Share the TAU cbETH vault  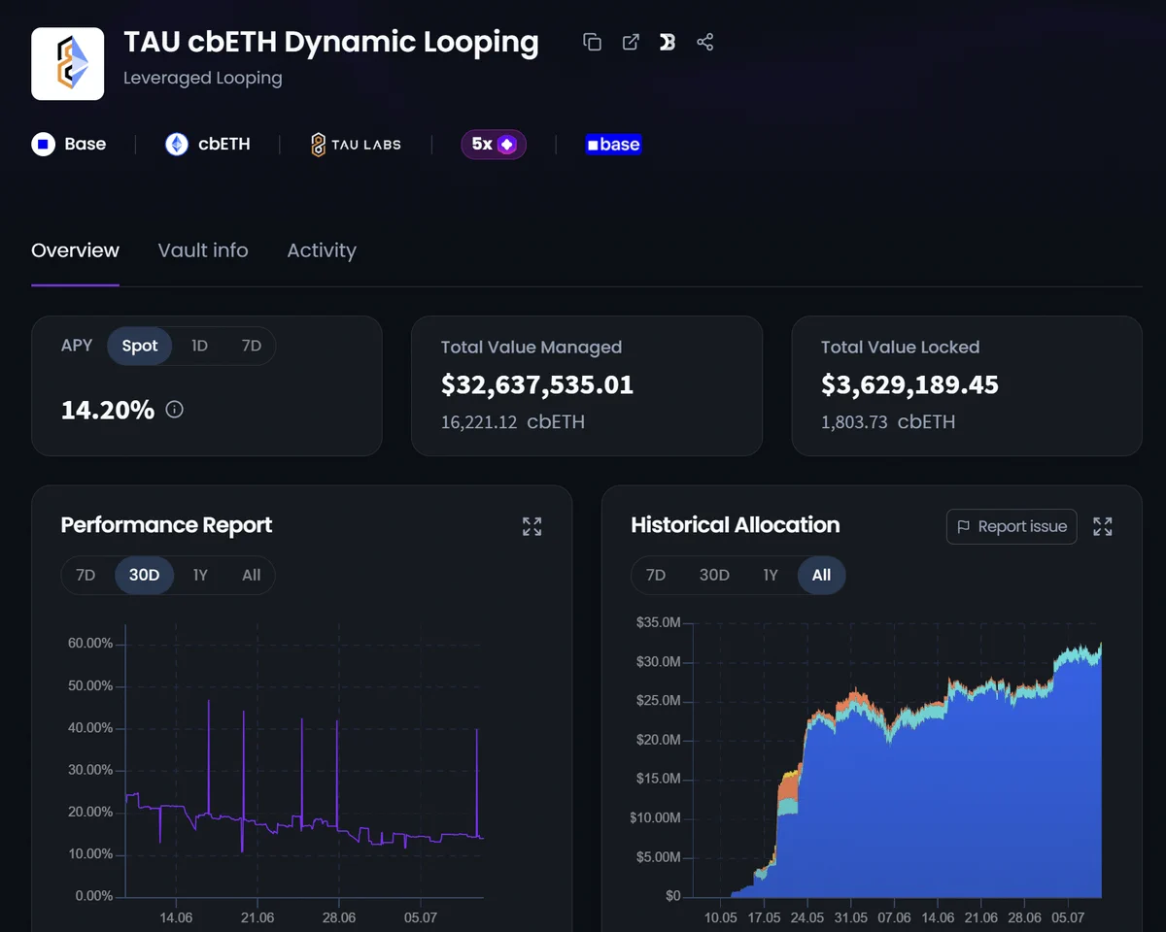pyautogui.click(x=705, y=42)
